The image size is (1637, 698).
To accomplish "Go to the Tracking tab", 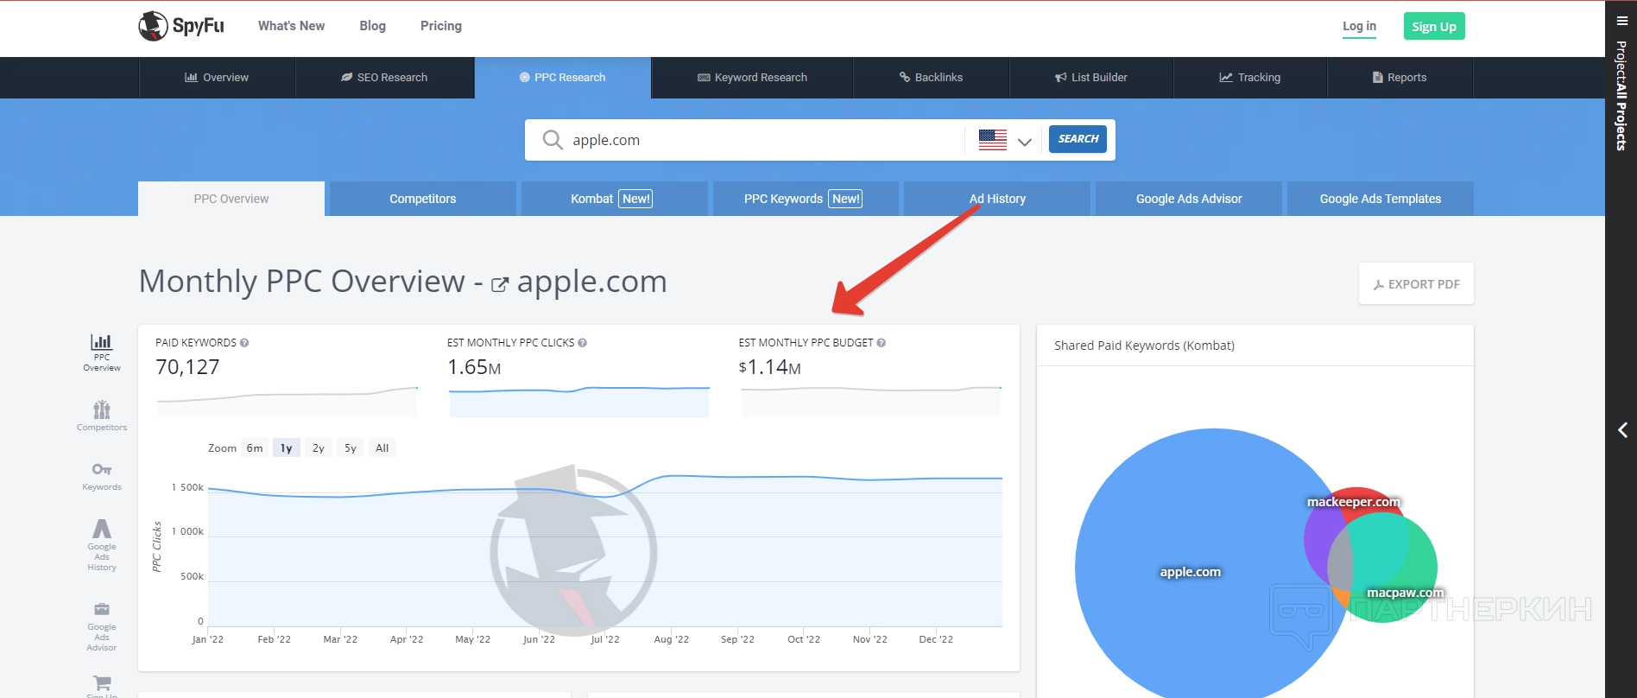I will point(1250,78).
